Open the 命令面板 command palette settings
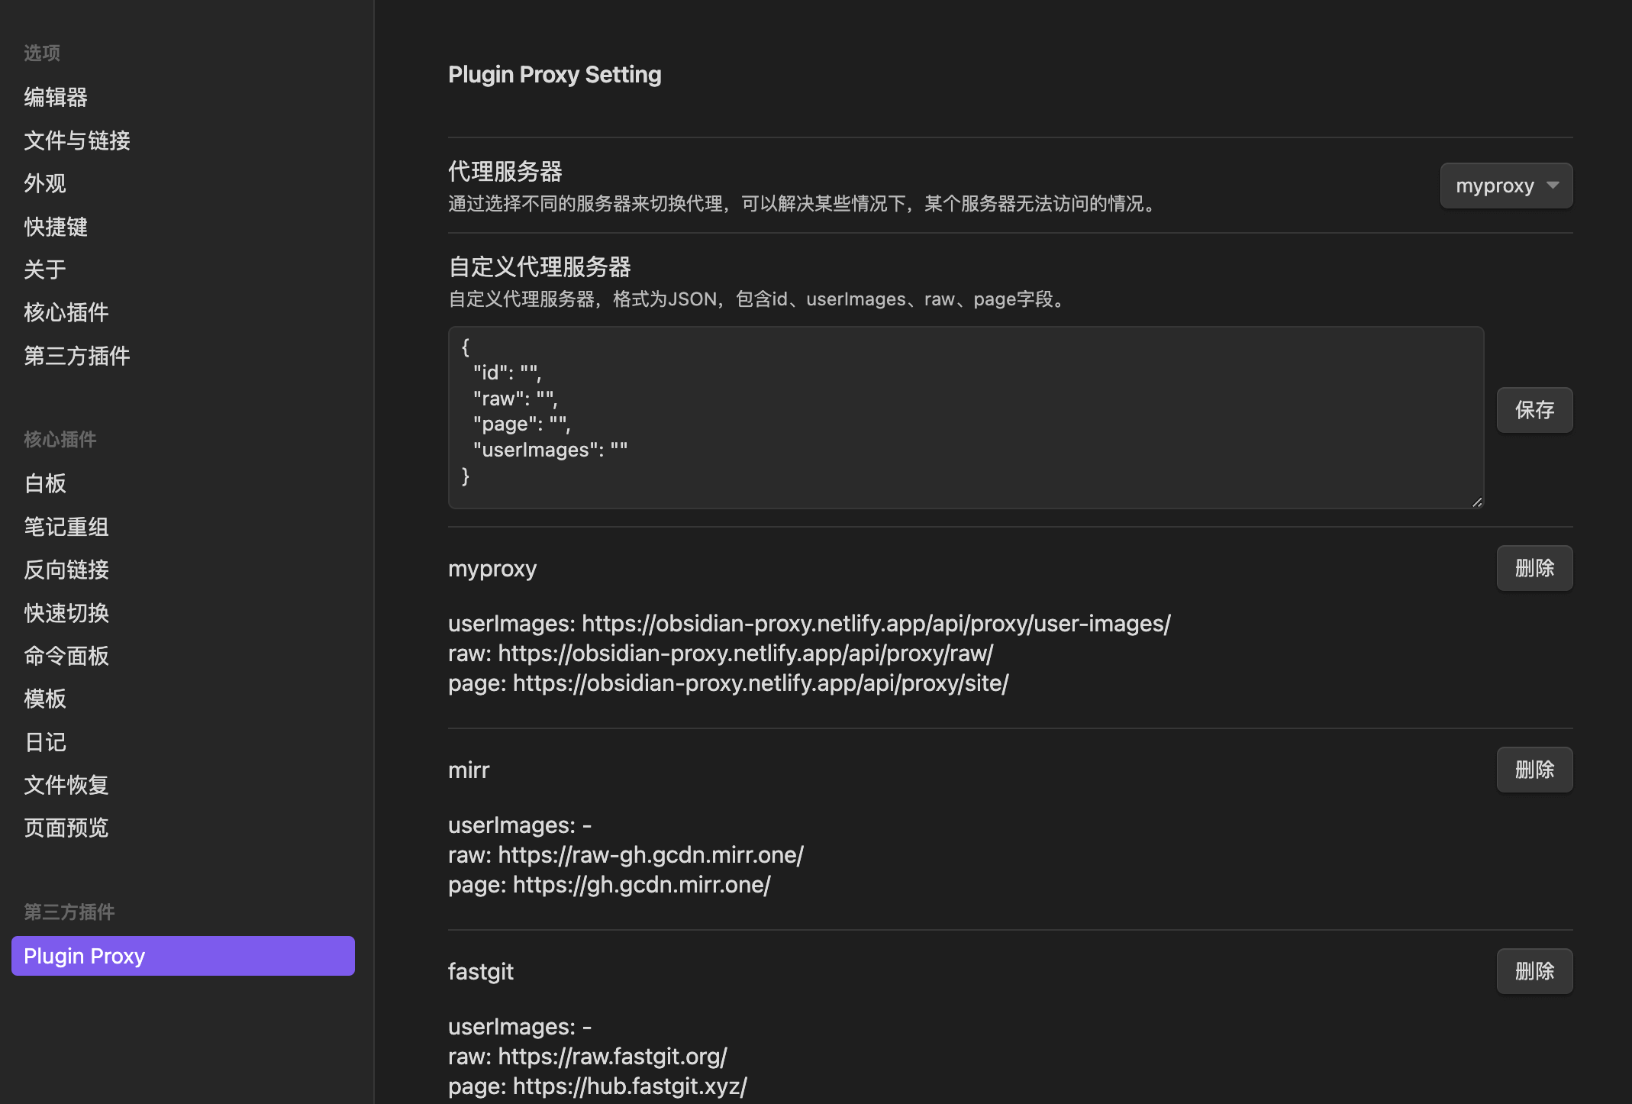 click(66, 655)
